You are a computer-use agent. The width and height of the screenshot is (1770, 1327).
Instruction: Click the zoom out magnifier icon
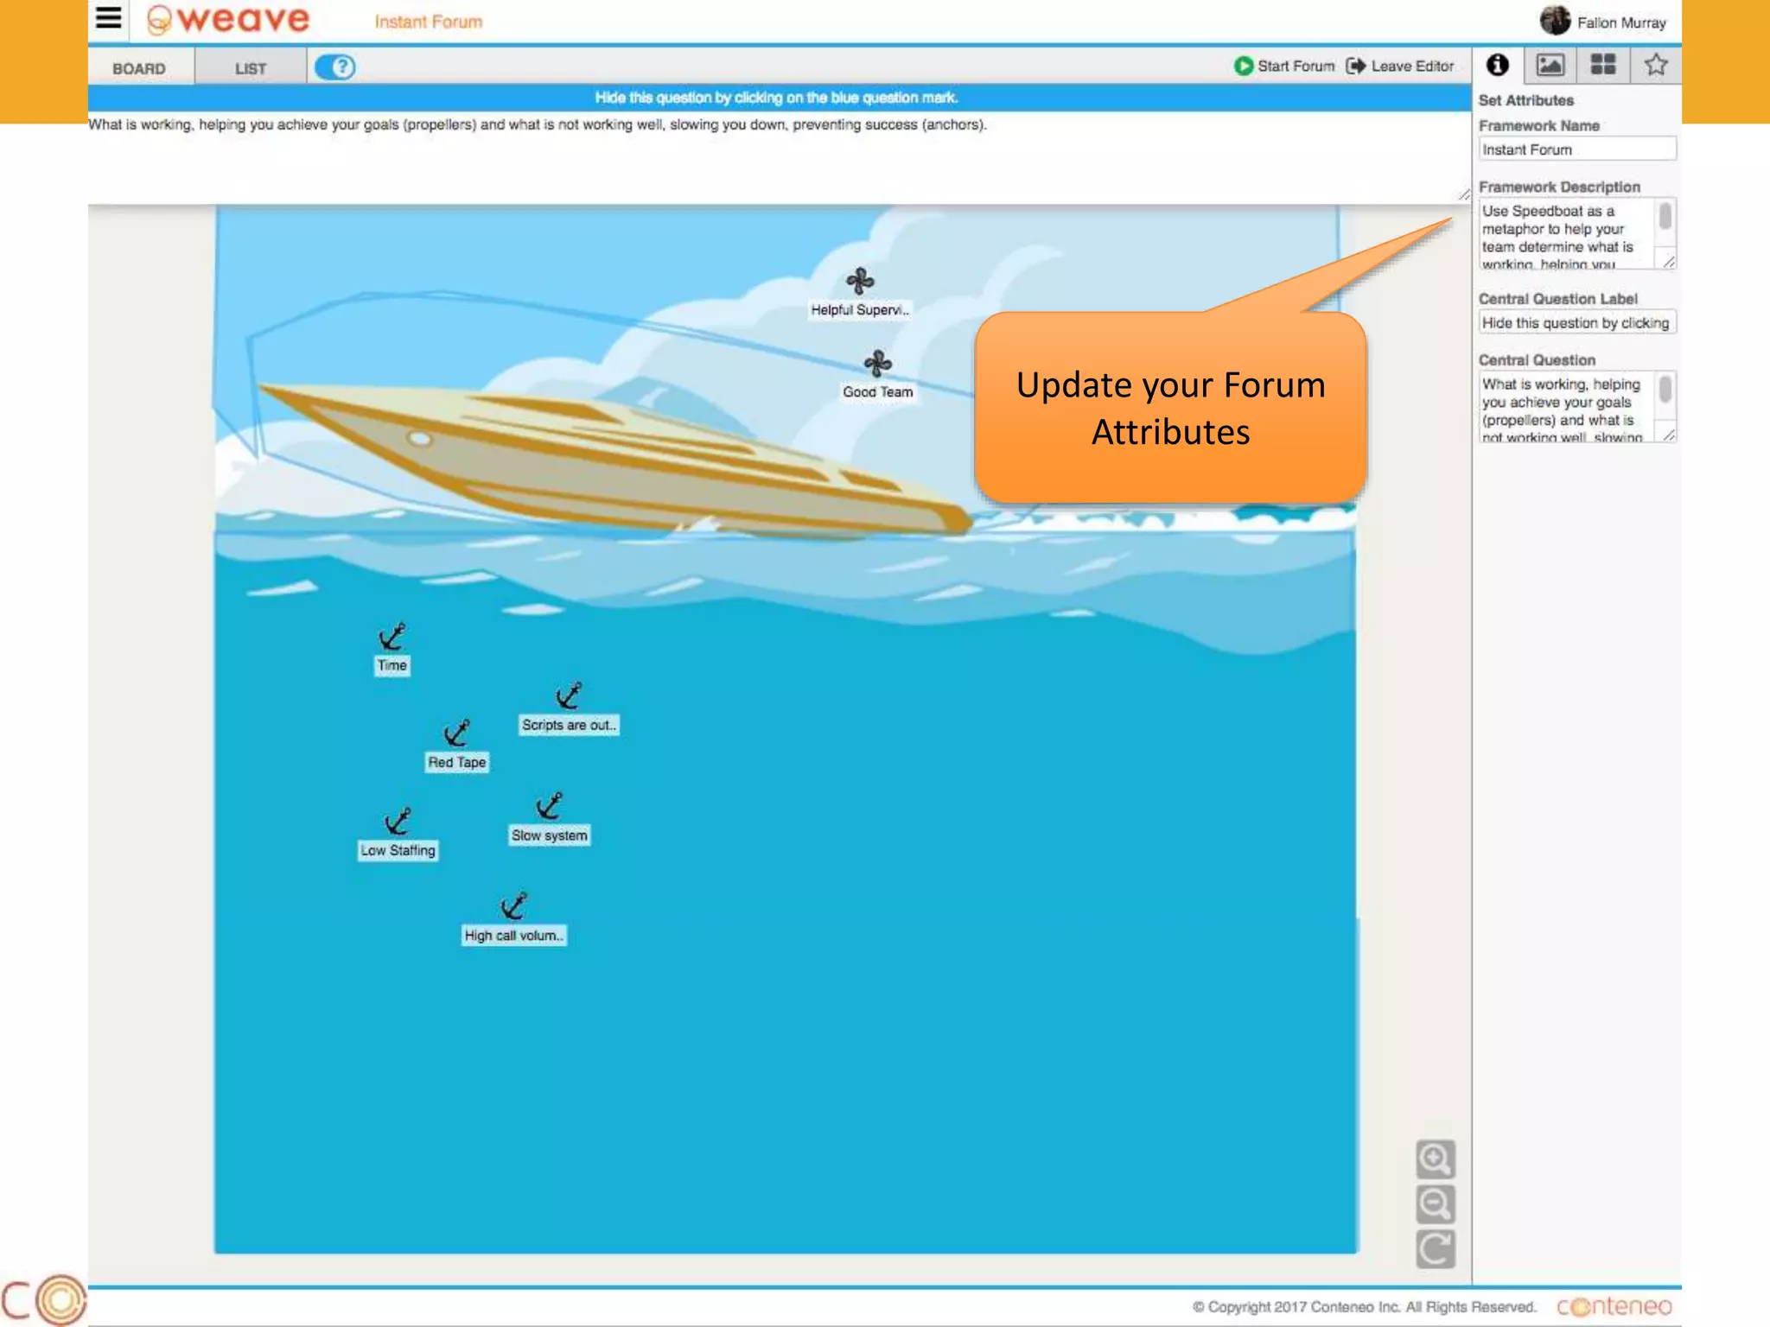tap(1436, 1204)
